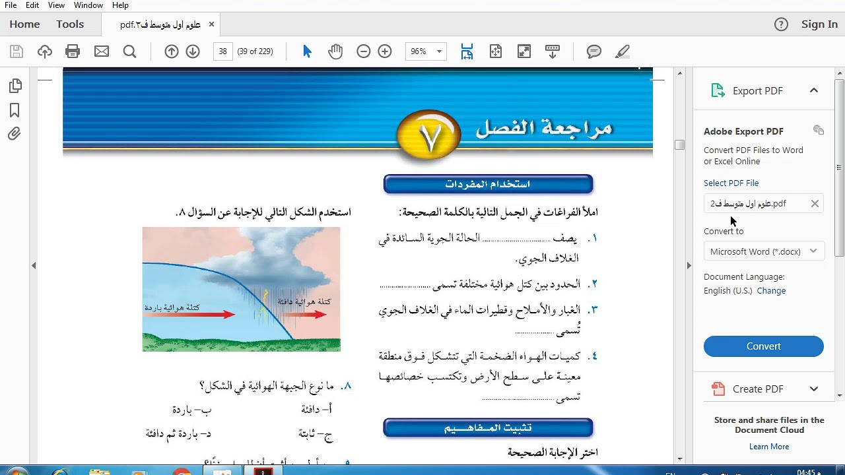Close the علوم اول متوسط document tab
The height and width of the screenshot is (475, 845).
(211, 24)
